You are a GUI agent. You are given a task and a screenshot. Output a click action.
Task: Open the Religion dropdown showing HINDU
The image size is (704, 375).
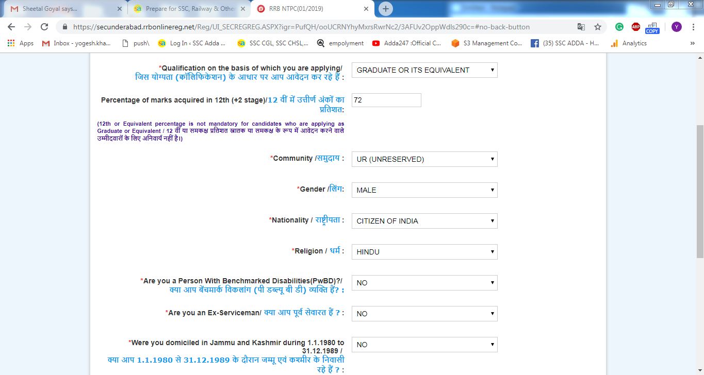pos(424,252)
